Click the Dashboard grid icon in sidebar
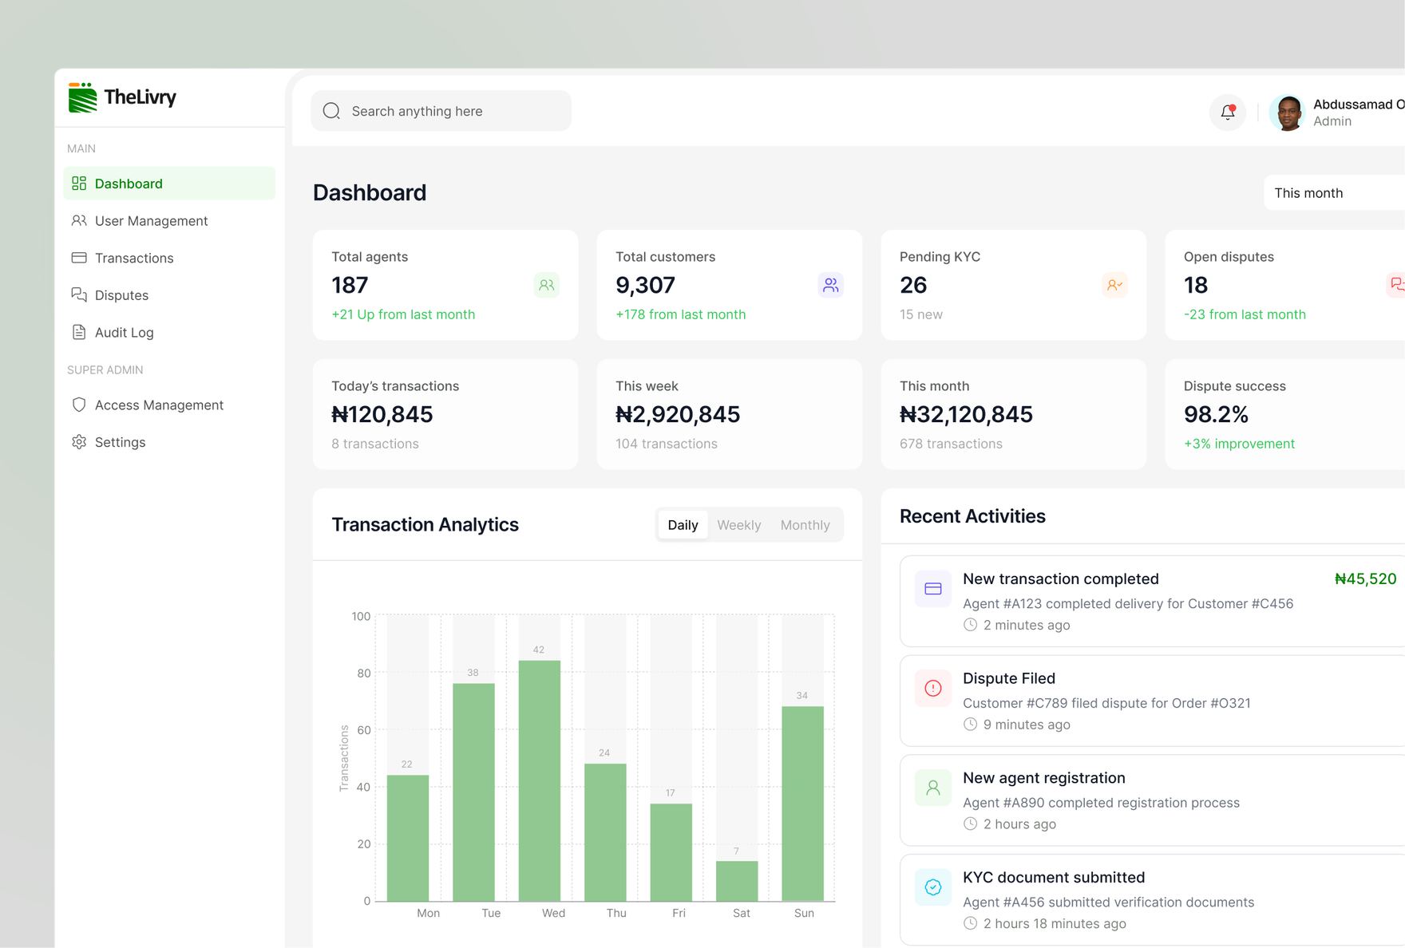1405x948 pixels. click(79, 184)
